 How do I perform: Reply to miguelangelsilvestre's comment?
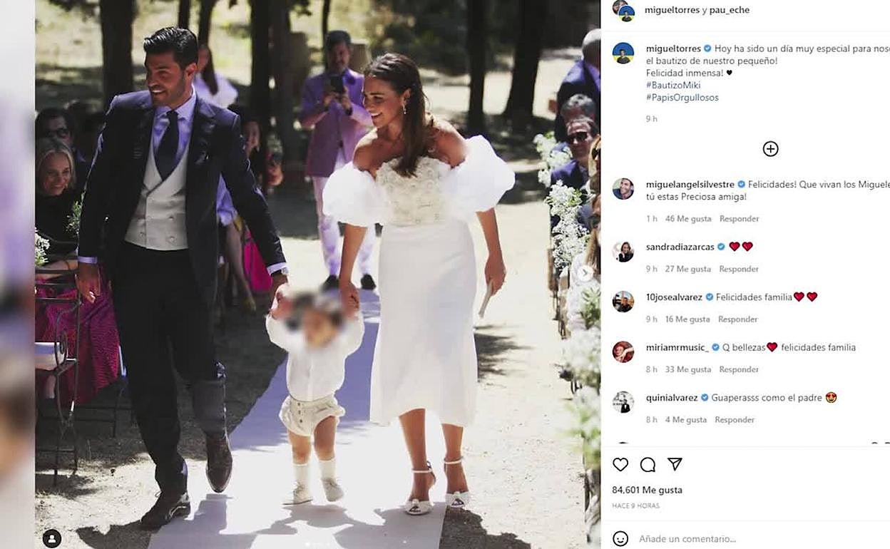[739, 219]
